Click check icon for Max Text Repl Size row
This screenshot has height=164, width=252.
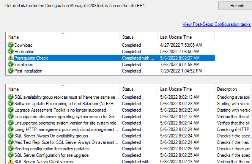coord(11,142)
